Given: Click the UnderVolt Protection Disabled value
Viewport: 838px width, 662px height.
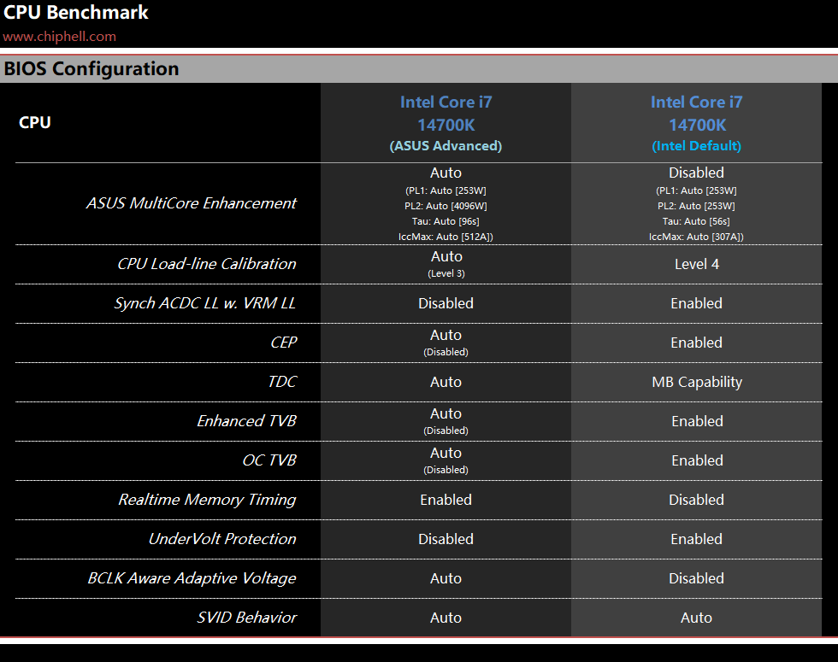Looking at the screenshot, I should pos(446,539).
